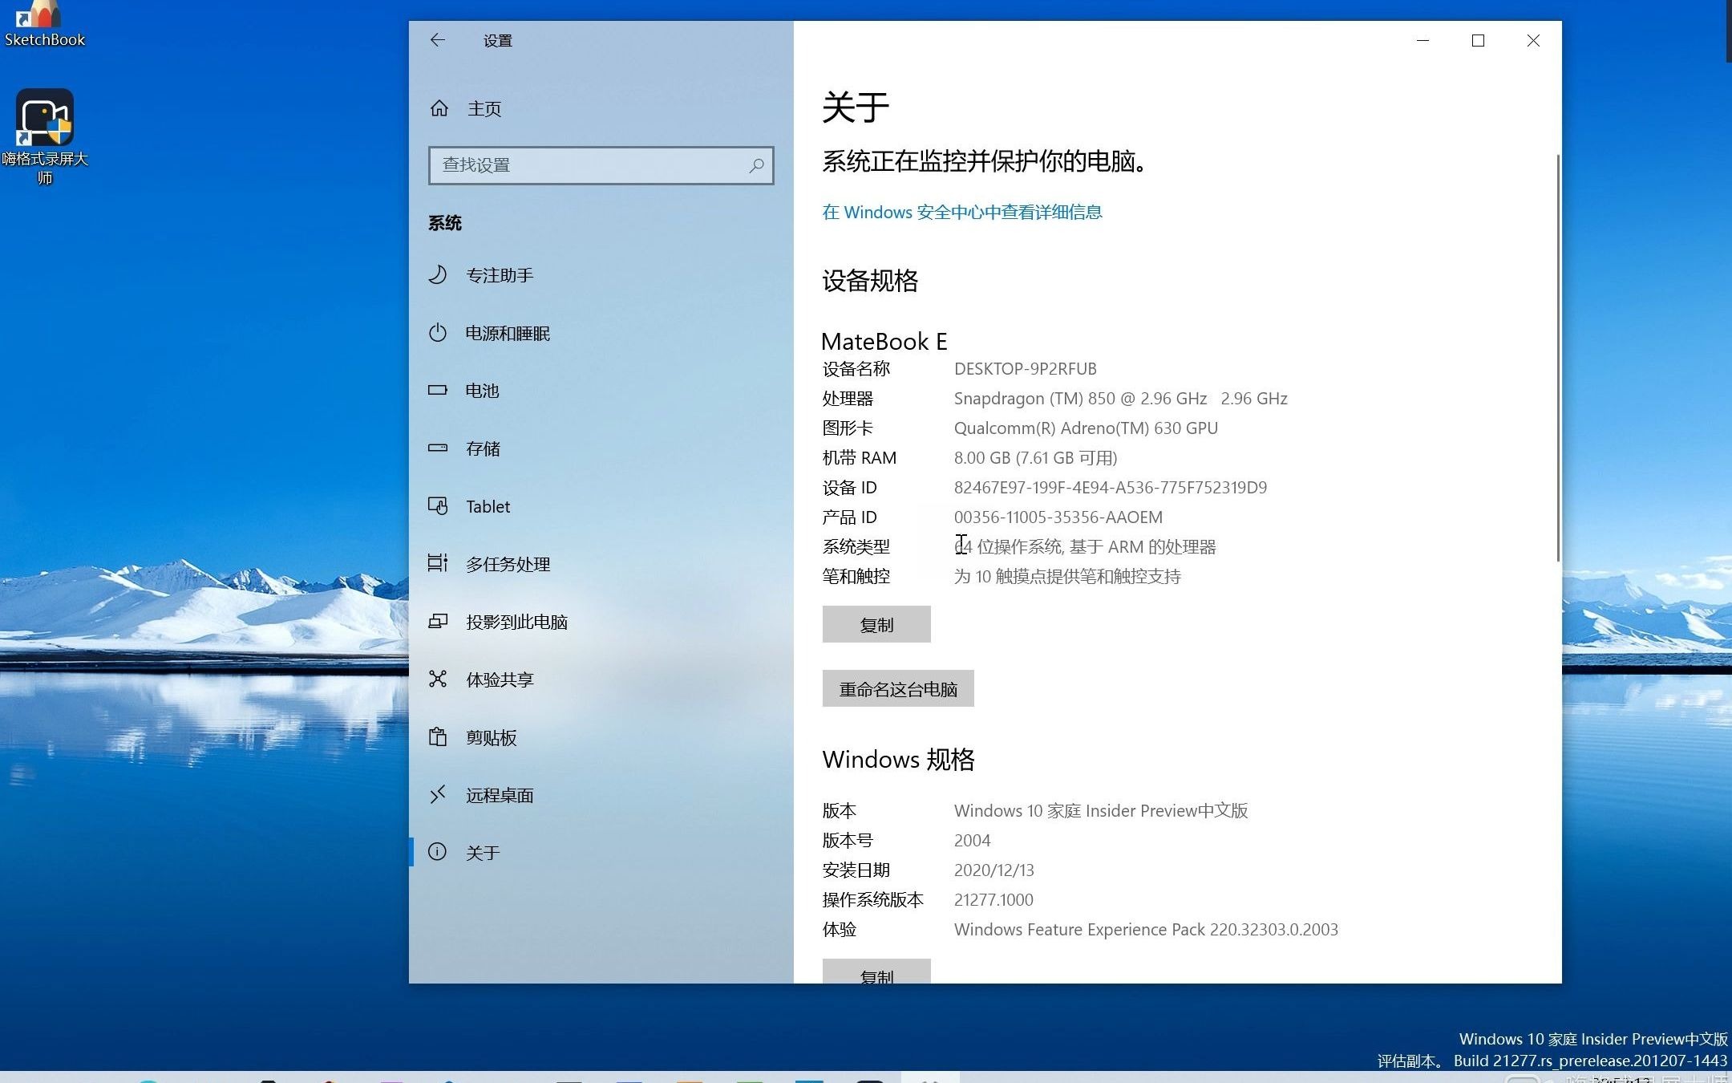
Task: Click the Windows Feature Experience Pack value
Action: (1146, 930)
